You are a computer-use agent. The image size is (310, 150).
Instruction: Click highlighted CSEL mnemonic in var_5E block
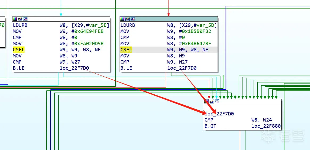[19, 50]
